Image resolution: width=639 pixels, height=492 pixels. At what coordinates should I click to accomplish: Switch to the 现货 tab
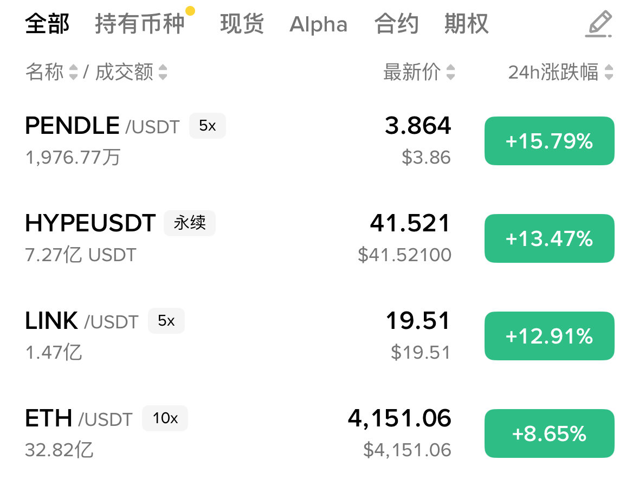pos(242,24)
